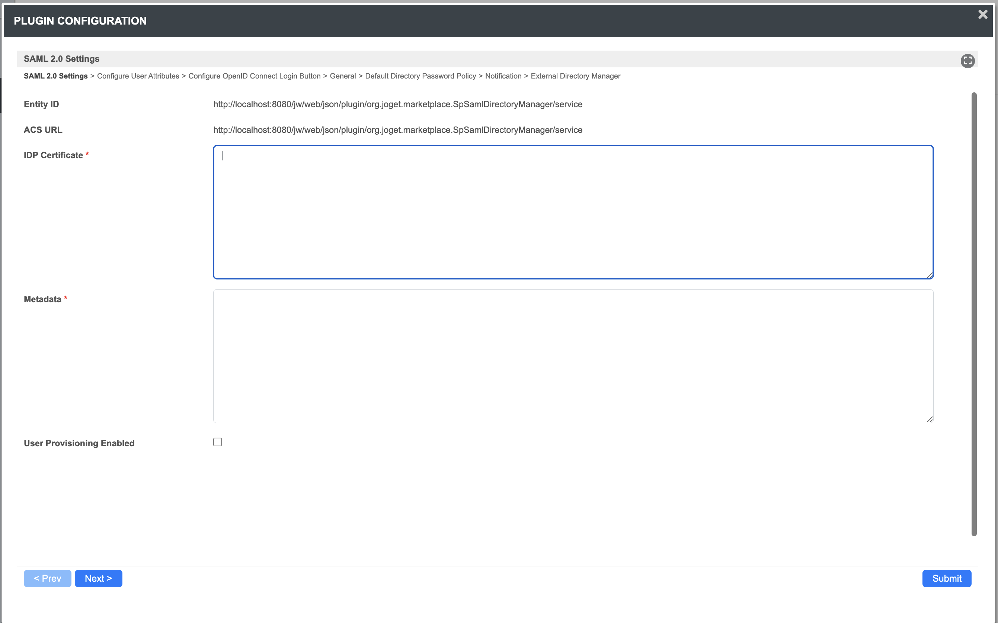Viewport: 998px width, 623px height.
Task: Go to Configure OpenID Connect Login Button
Action: [254, 76]
